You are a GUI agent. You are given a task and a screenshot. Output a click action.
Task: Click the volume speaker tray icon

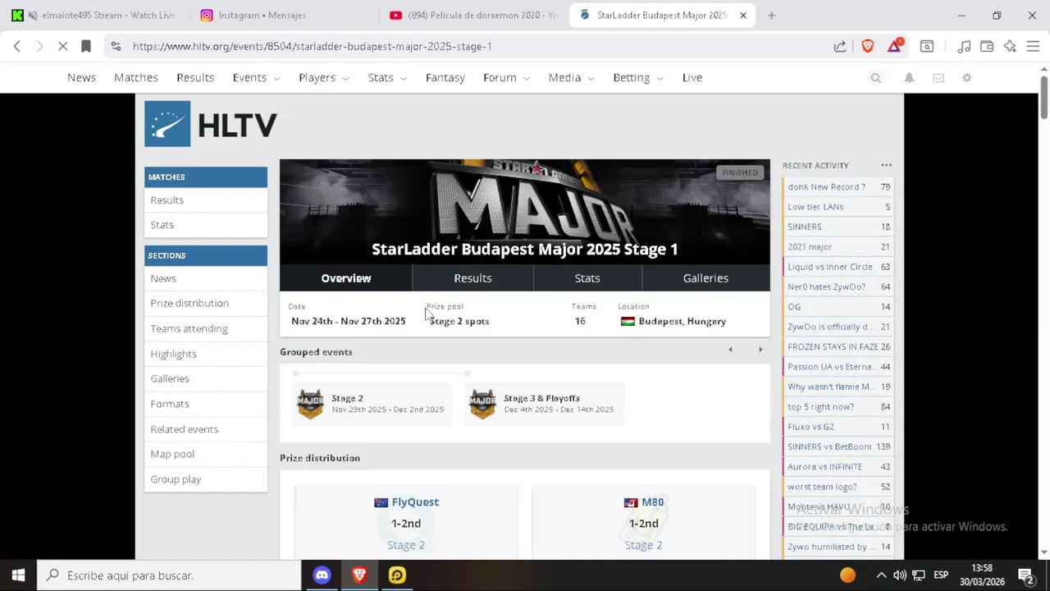tap(900, 575)
